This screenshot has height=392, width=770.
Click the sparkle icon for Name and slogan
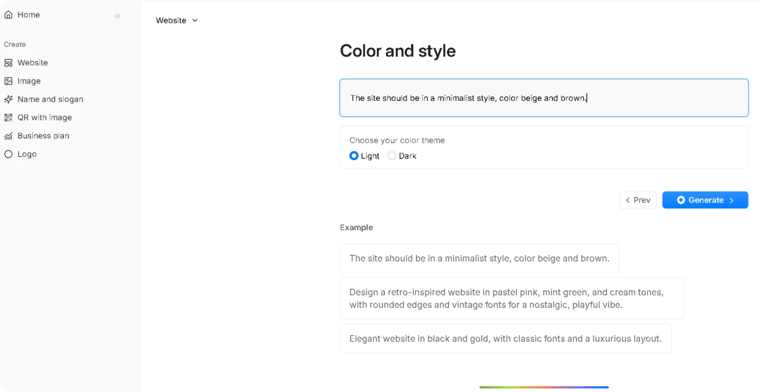click(x=8, y=99)
